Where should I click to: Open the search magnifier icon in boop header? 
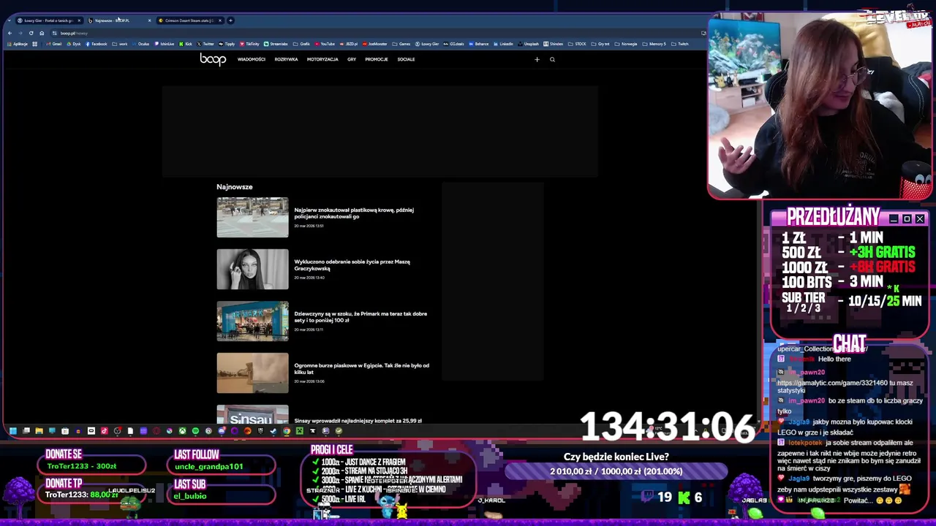pyautogui.click(x=552, y=59)
